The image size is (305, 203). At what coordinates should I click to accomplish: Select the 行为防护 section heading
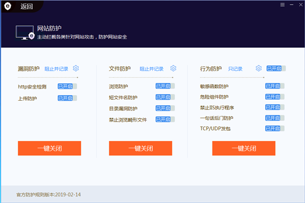[x=211, y=69]
